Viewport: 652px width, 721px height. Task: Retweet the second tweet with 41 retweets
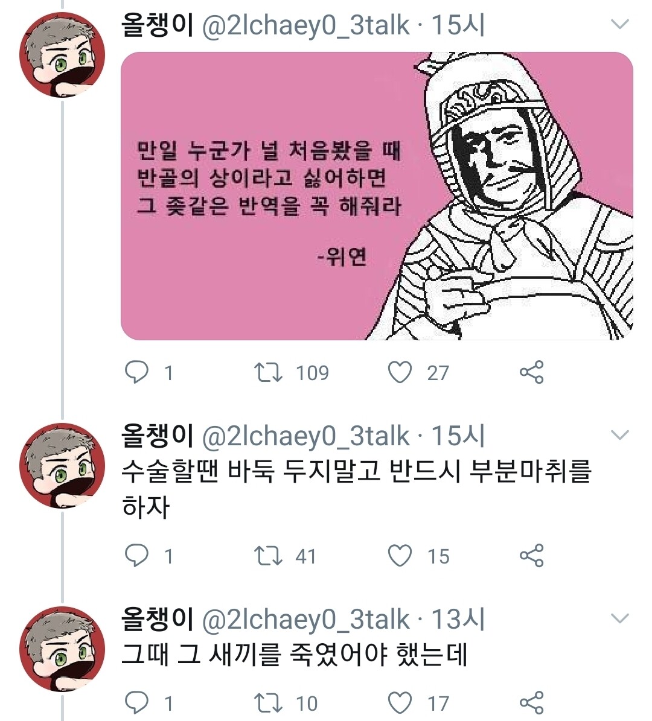click(x=267, y=555)
